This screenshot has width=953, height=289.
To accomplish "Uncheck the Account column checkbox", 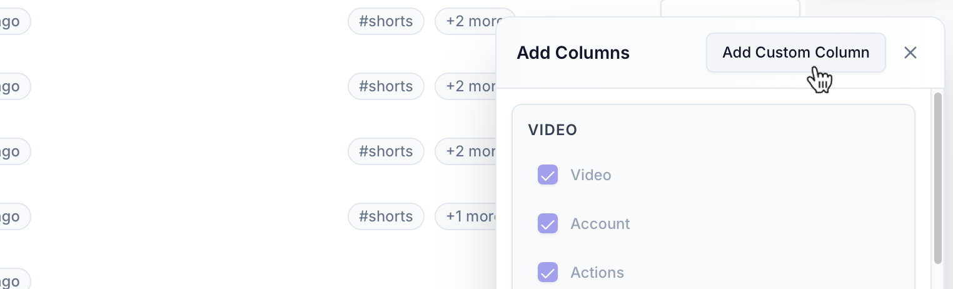I will [548, 224].
